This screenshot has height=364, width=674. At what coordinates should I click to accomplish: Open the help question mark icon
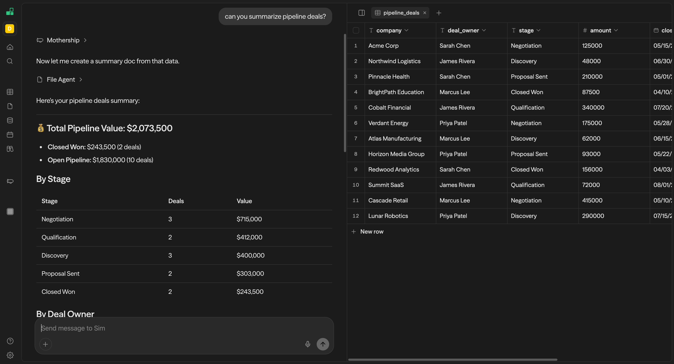pos(10,341)
